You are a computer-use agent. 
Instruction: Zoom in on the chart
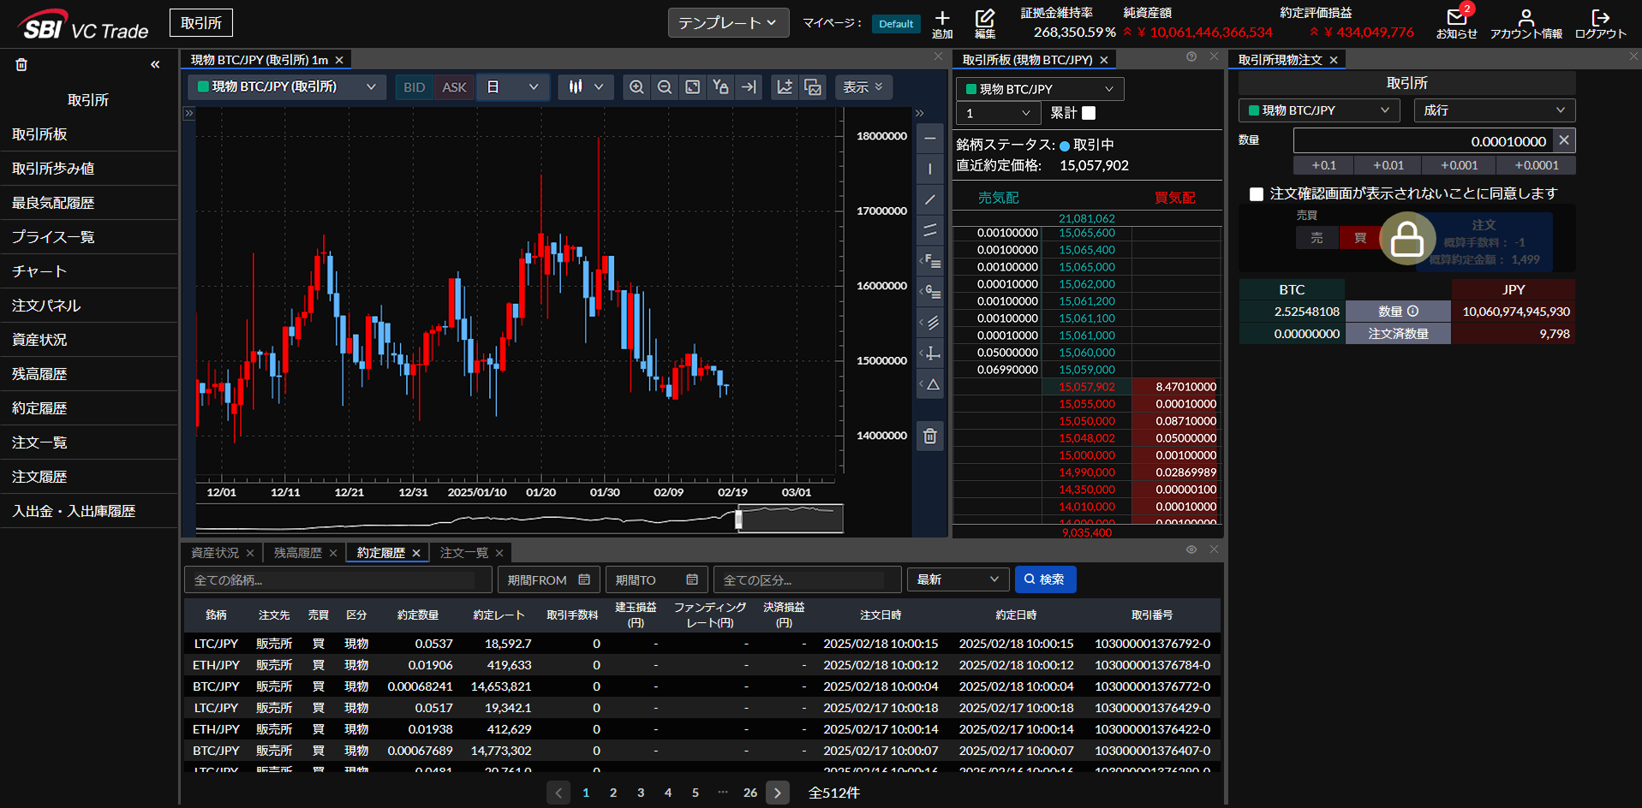click(636, 87)
